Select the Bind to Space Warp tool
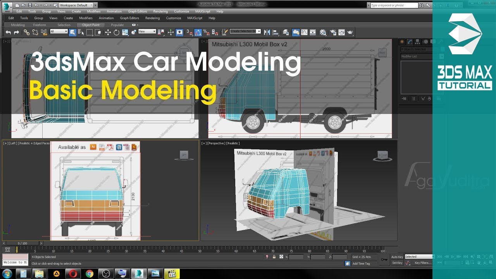The height and width of the screenshot is (279, 496). (x=44, y=33)
